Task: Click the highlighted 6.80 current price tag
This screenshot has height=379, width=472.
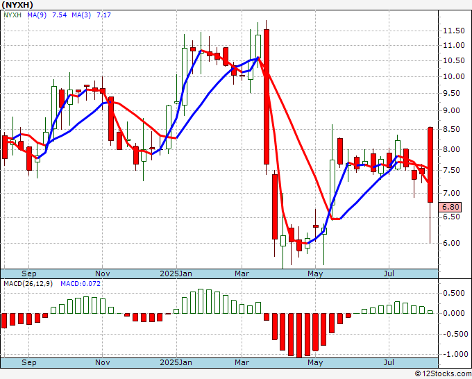Action: tap(450, 207)
